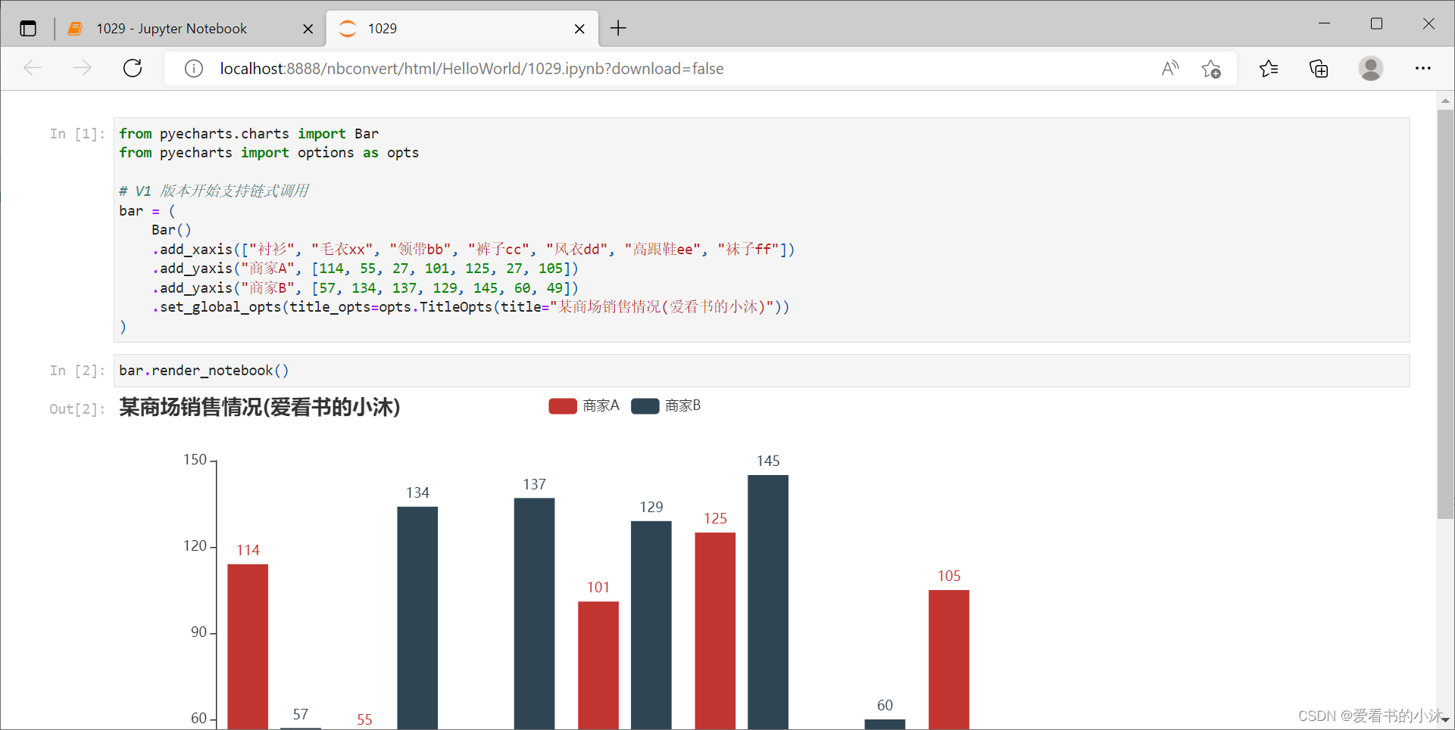Click chart title 某商场销售情况(爱看书的小沐)

click(260, 408)
